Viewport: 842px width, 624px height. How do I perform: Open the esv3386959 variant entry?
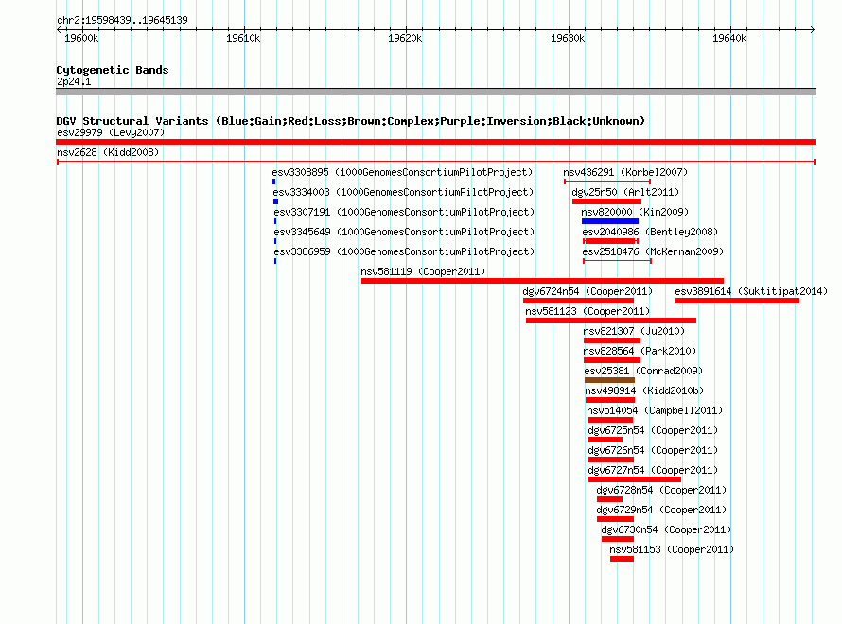404,251
